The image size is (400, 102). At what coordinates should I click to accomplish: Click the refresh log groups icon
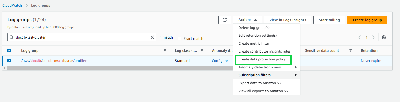coord(225,20)
